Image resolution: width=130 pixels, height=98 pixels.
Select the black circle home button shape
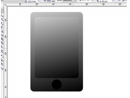click(57, 84)
